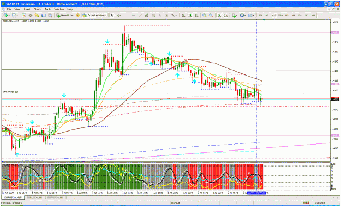The height and width of the screenshot is (206, 341).
Task: Switch timeframe to D1
Action: pos(300,15)
